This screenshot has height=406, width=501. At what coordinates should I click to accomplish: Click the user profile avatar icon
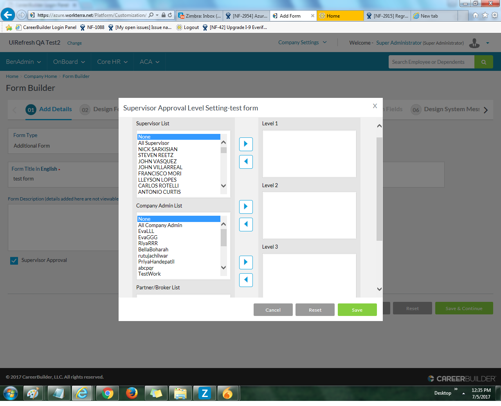(474, 43)
